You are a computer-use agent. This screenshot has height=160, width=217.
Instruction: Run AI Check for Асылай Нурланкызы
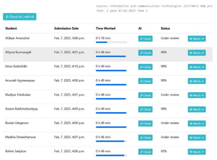tap(145, 81)
